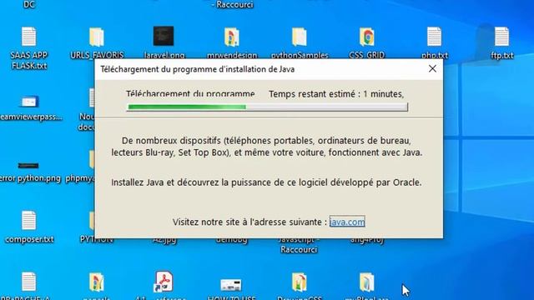Click the 'De nombreux dispositifs' paragraph
The image size is (534, 300).
[x=267, y=147]
